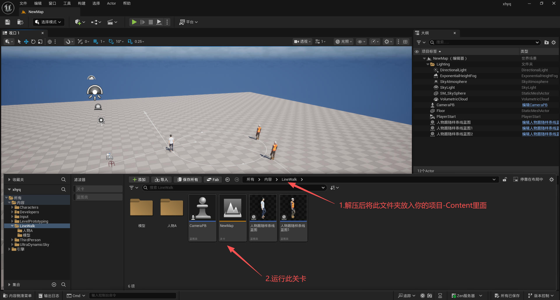Image resolution: width=560 pixels, height=300 pixels.
Task: Open the add-content cube-plus dropdown
Action: (80, 22)
